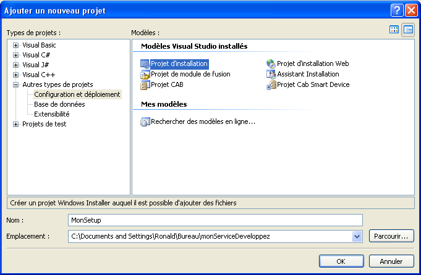Viewport: 421px width, 275px height.
Task: Select Base de données tree item
Action: point(59,104)
